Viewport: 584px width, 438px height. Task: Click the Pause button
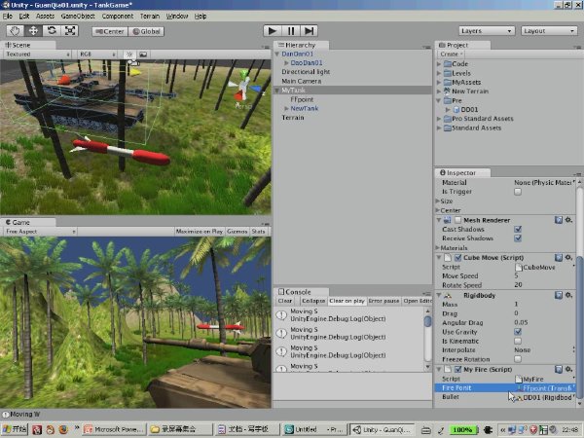point(291,31)
